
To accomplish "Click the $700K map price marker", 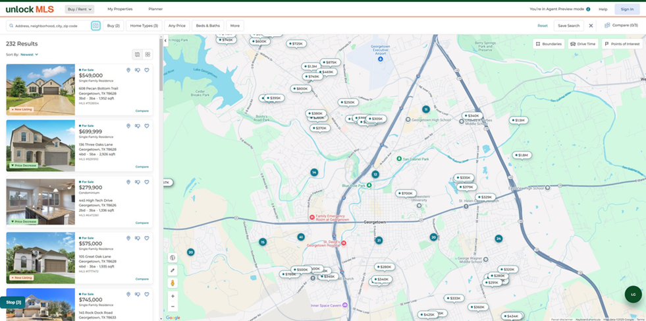I will coord(406,193).
